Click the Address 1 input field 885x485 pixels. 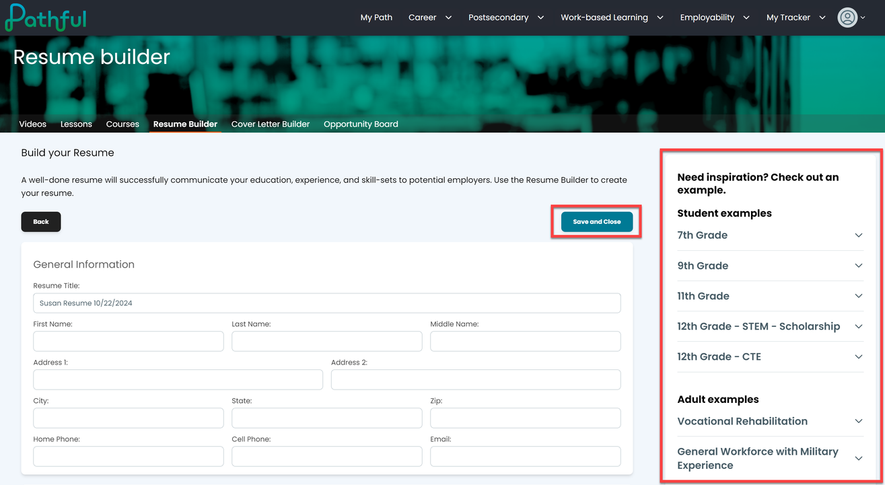point(178,379)
